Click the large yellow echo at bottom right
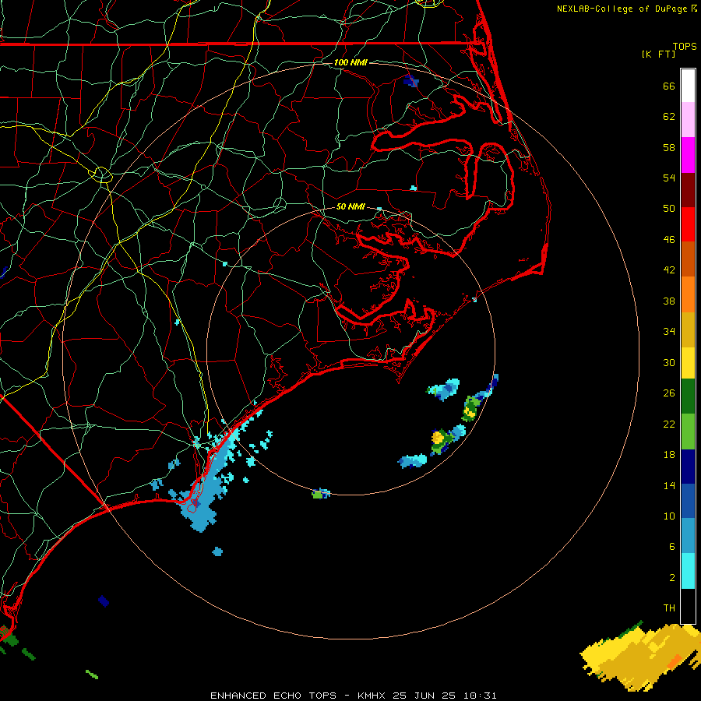701x701 pixels. (x=641, y=657)
